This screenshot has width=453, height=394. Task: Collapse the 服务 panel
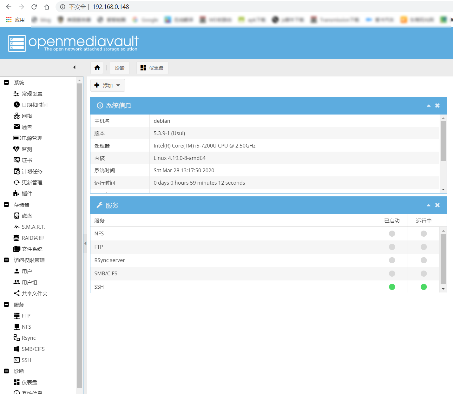pos(428,205)
